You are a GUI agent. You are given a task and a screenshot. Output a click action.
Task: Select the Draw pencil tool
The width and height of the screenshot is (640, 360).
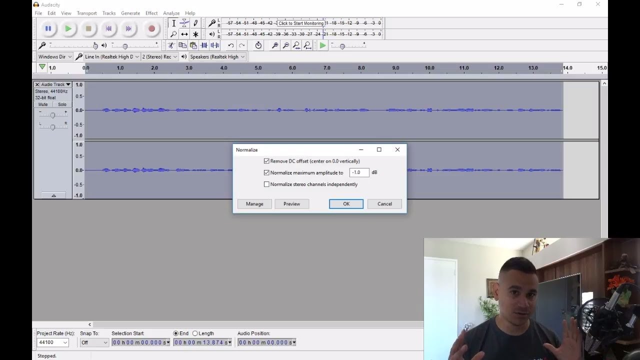[195, 23]
